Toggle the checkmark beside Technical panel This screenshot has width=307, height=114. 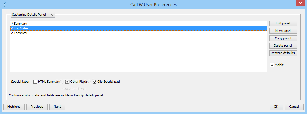tap(12, 33)
